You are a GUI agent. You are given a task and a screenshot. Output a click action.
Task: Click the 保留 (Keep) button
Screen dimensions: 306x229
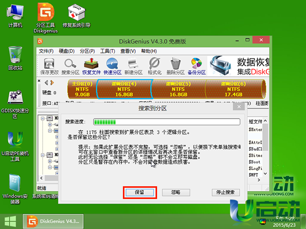click(x=140, y=192)
